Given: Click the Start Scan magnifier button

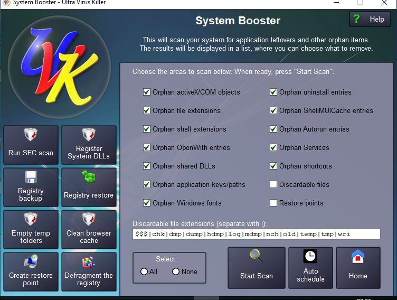Looking at the screenshot, I should pos(257,268).
